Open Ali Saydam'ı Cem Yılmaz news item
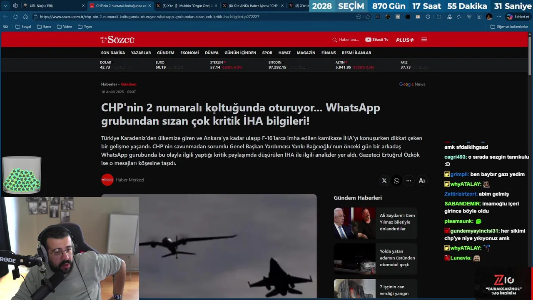The image size is (533, 300). pyautogui.click(x=375, y=222)
